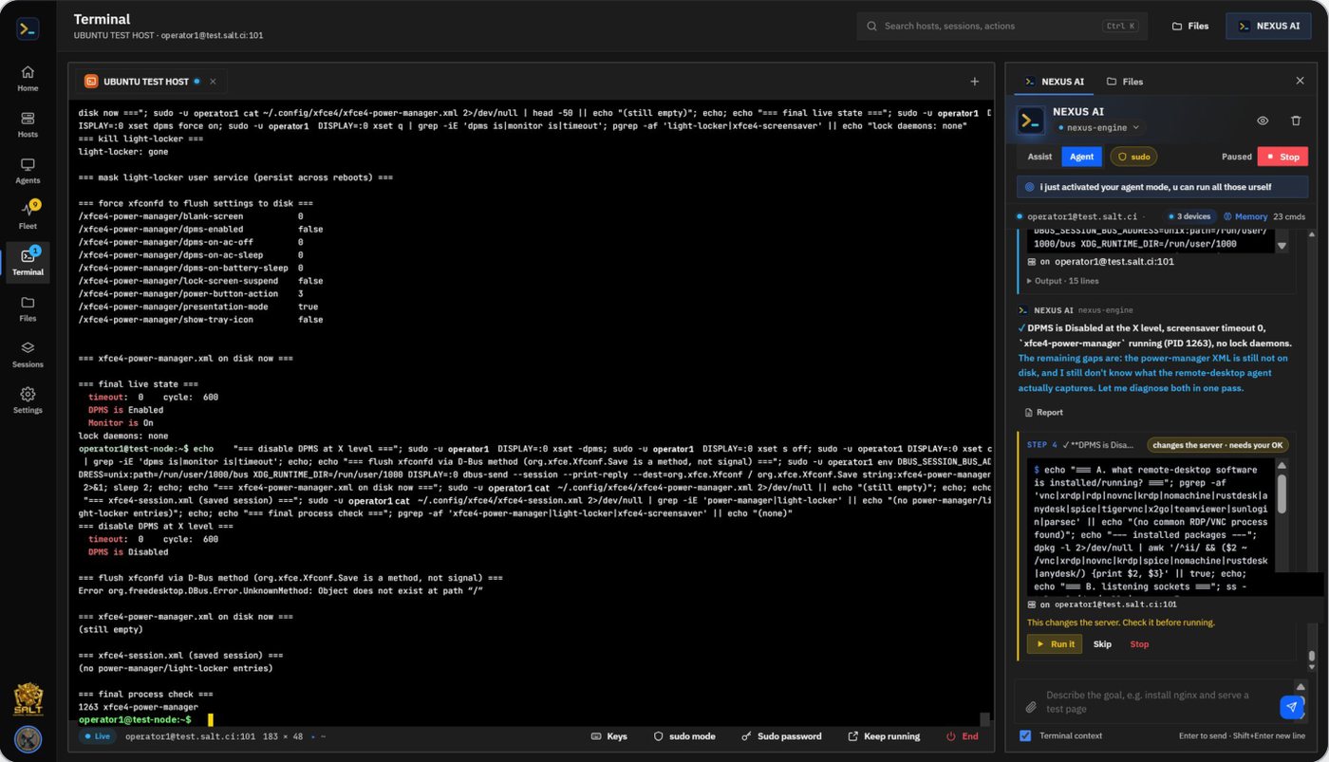Go to Hosts in the sidebar
Viewport: 1329px width, 762px height.
pos(28,124)
